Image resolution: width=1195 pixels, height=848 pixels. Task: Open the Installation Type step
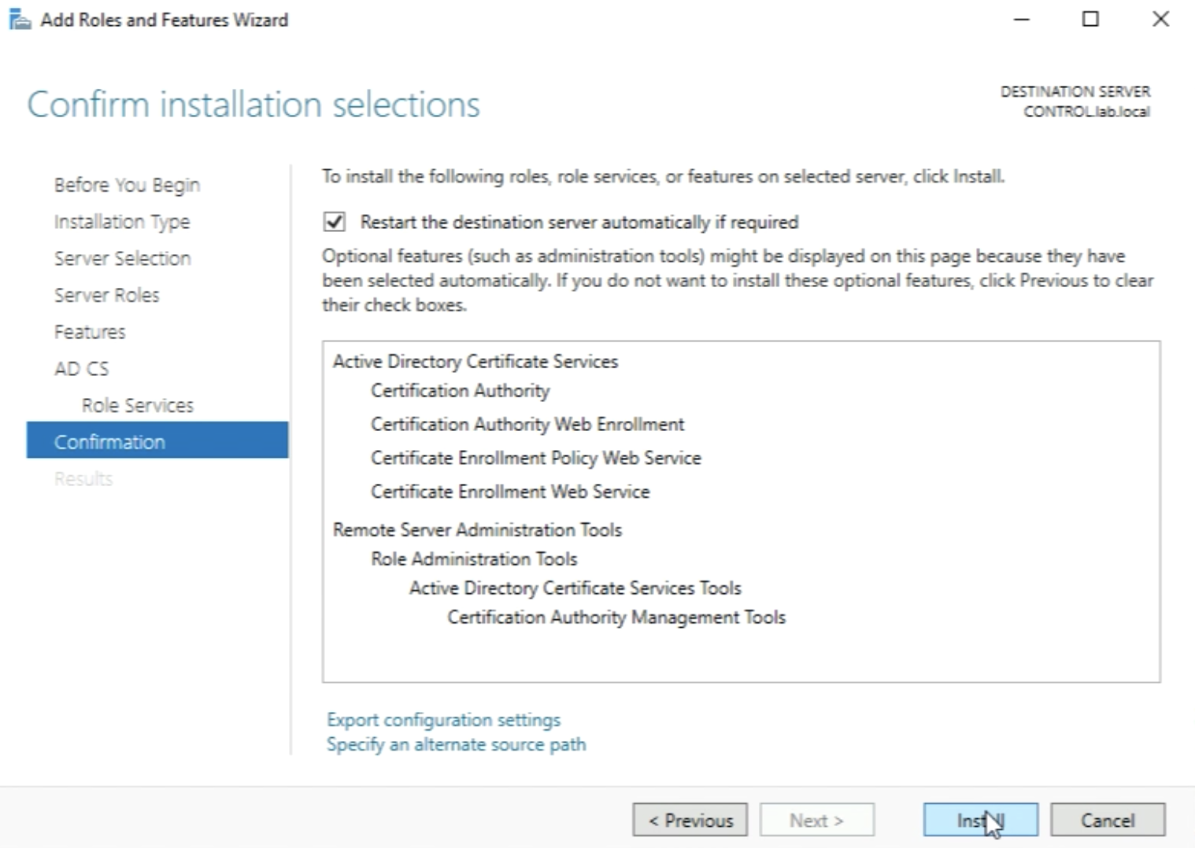click(x=122, y=222)
